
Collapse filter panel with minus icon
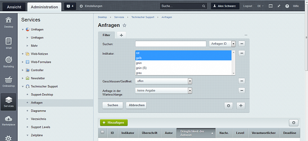(246, 35)
